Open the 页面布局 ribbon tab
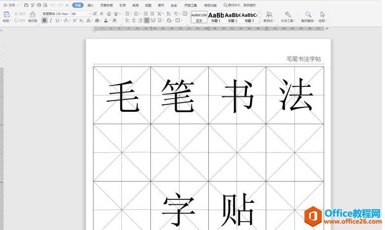This screenshot has width=385, height=230. [x=106, y=5]
